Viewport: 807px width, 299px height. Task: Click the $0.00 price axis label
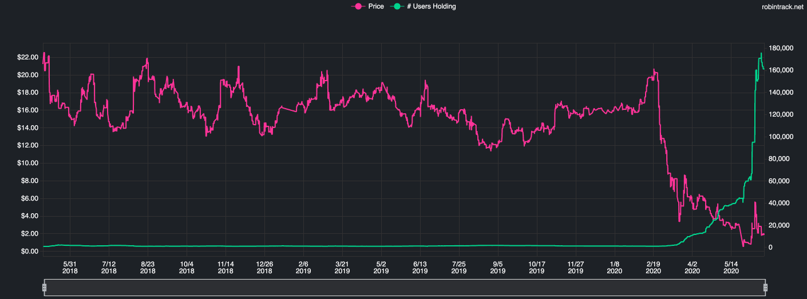pos(29,252)
